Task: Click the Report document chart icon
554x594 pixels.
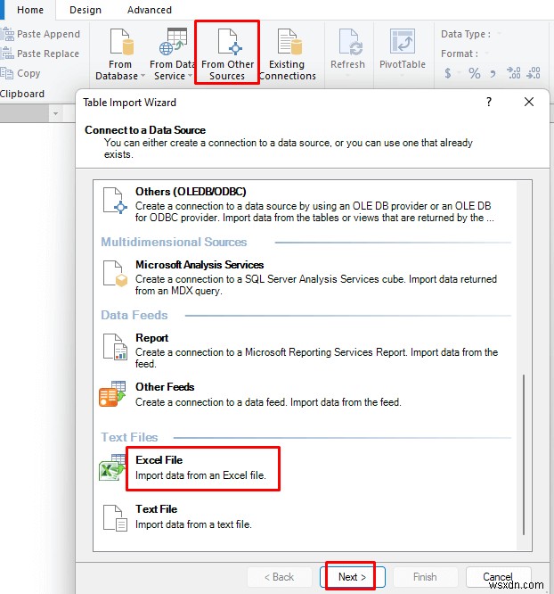Action: click(x=115, y=347)
